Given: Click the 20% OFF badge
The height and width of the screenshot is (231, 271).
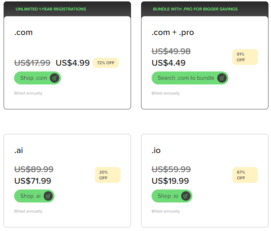Looking at the screenshot, I should [x=108, y=175].
